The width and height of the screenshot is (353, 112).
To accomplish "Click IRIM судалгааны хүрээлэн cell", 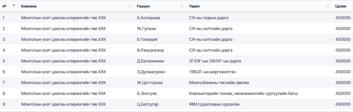I will coord(214,104).
